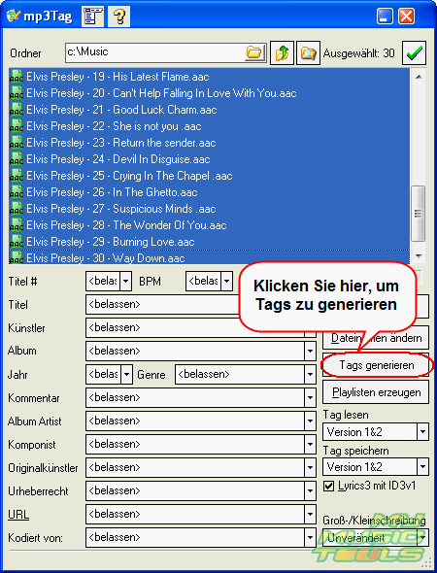The height and width of the screenshot is (573, 437).
Task: Open Tag speichern version dropdown
Action: tap(422, 467)
